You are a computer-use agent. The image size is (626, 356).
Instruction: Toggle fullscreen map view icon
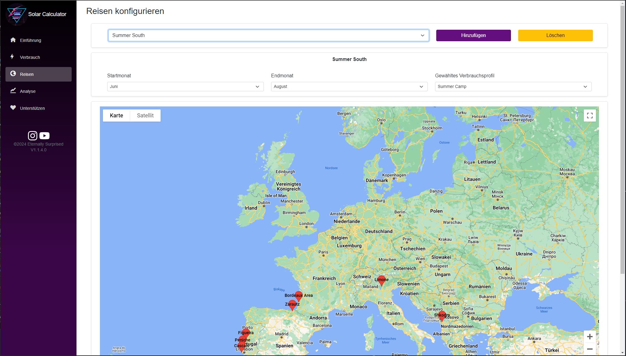[590, 116]
